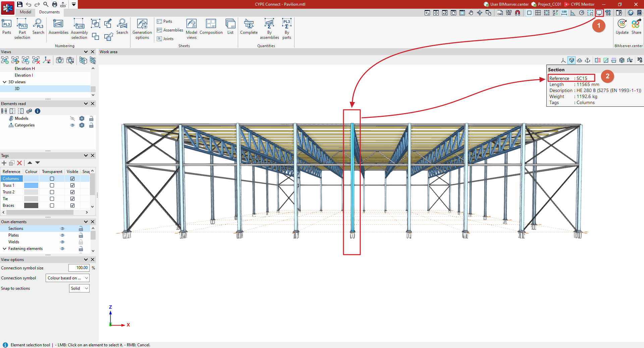
Task: Toggle Visible checkbox for Columns tag
Action: tap(72, 179)
